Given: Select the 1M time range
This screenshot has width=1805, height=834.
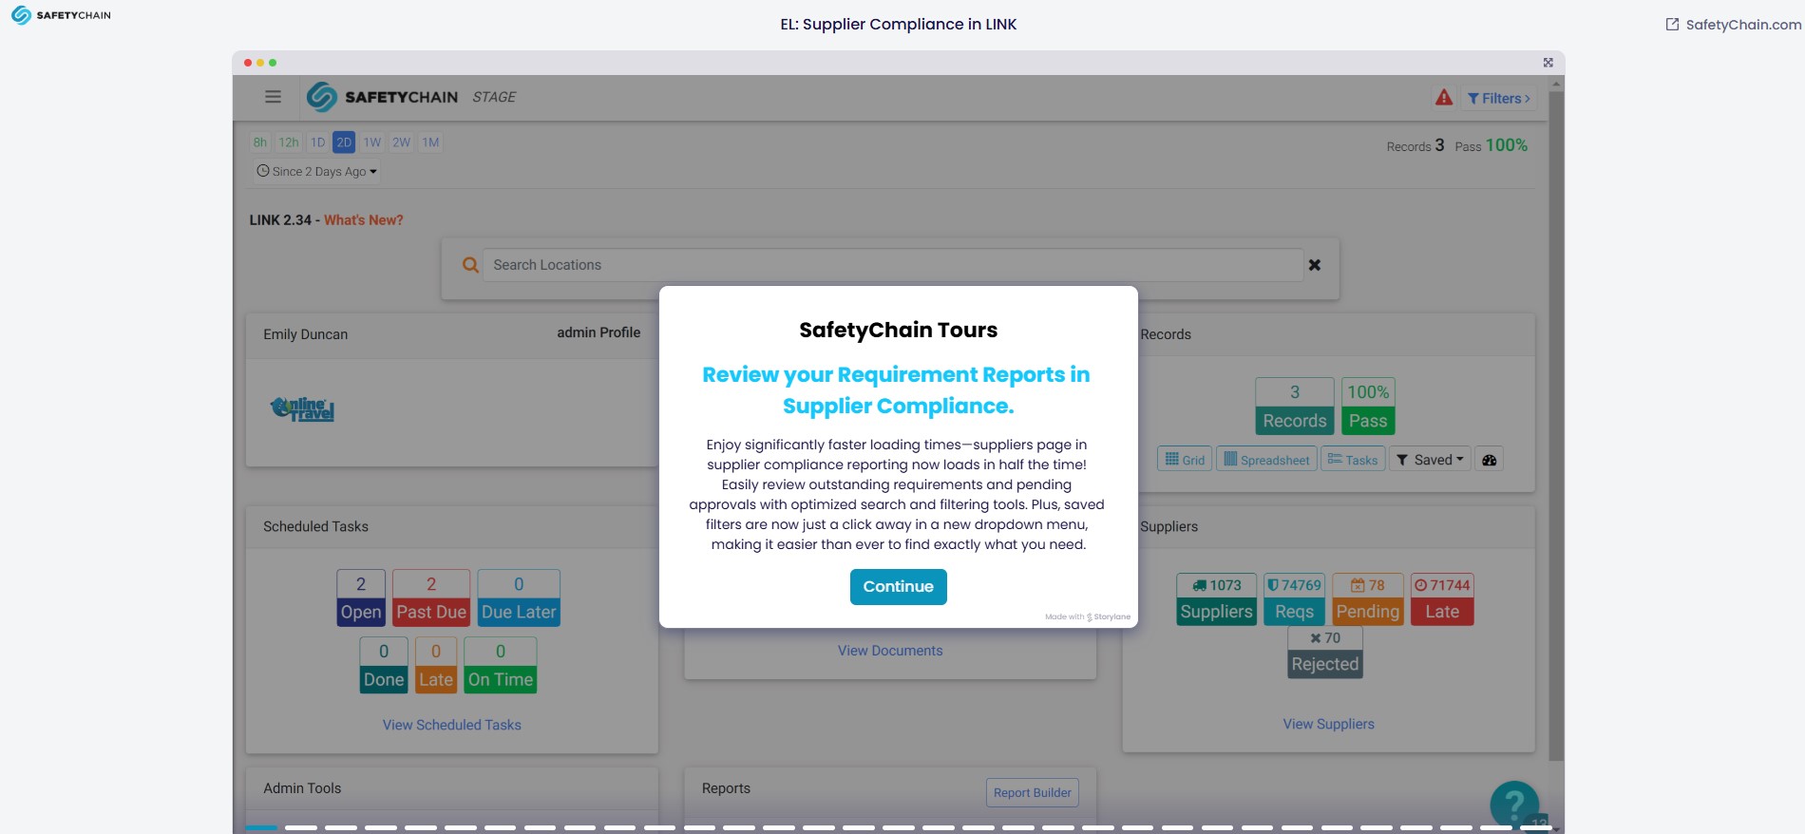Looking at the screenshot, I should (x=430, y=142).
